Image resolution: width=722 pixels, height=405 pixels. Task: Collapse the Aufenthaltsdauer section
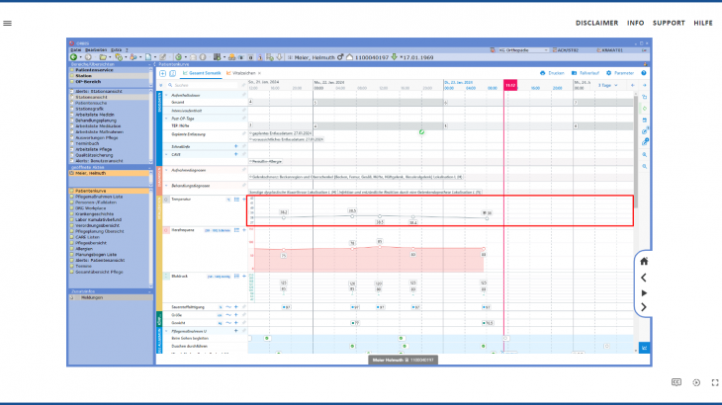(164, 95)
